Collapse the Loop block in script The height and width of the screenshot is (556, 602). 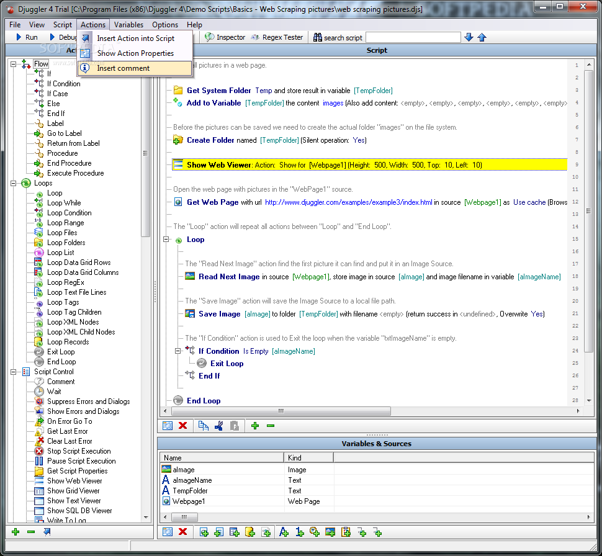pyautogui.click(x=166, y=240)
